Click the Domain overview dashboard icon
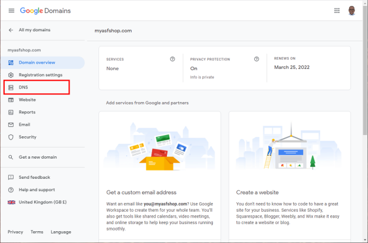Screen dimensions: 368x243 tap(11, 63)
